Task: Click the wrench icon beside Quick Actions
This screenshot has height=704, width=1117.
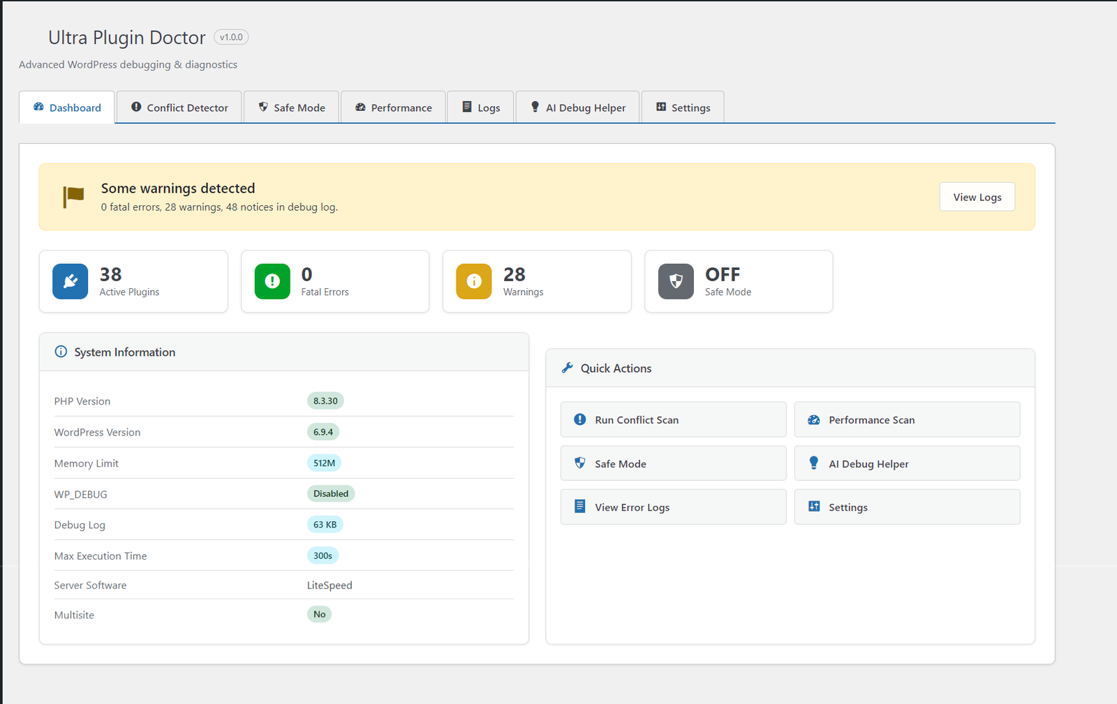Action: 567,368
